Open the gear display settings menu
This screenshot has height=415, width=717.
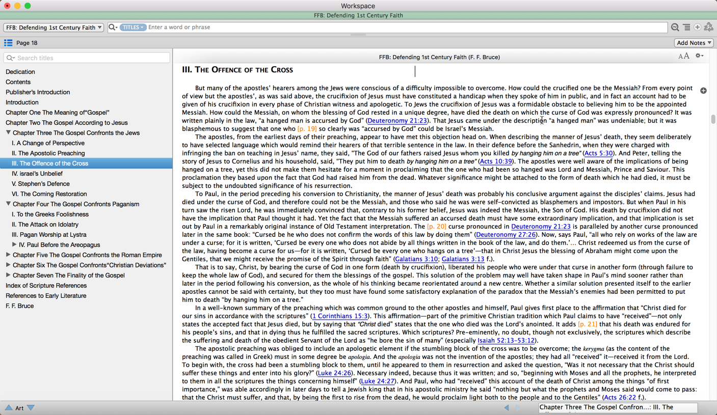coord(700,56)
